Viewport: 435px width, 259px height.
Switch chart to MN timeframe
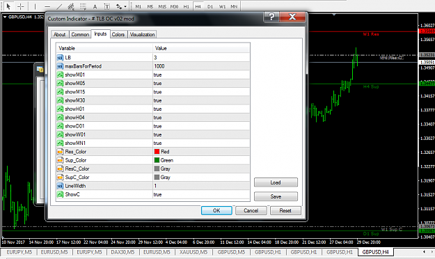click(234, 6)
